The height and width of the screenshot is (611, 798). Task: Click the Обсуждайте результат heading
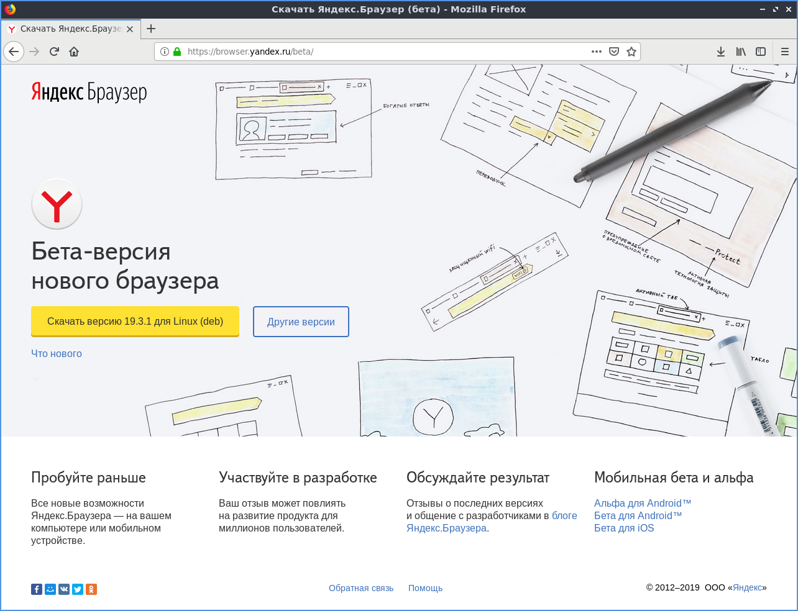tap(478, 477)
